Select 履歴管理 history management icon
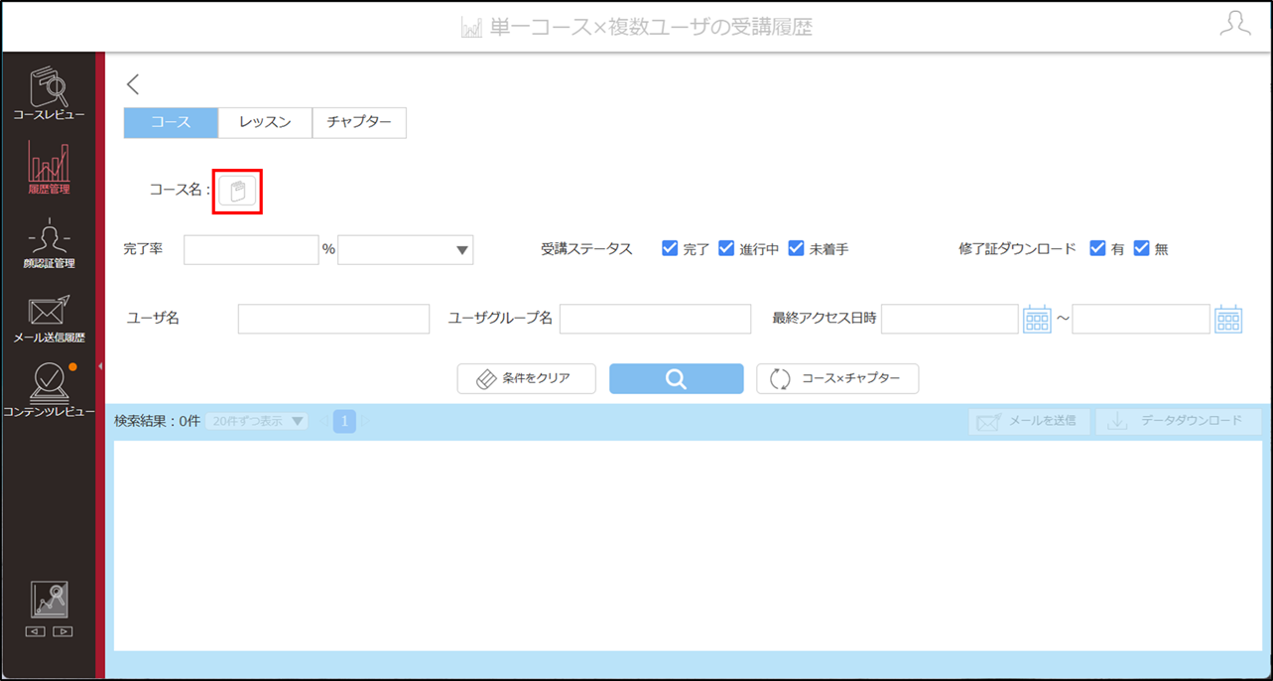The width and height of the screenshot is (1273, 681). tap(49, 168)
